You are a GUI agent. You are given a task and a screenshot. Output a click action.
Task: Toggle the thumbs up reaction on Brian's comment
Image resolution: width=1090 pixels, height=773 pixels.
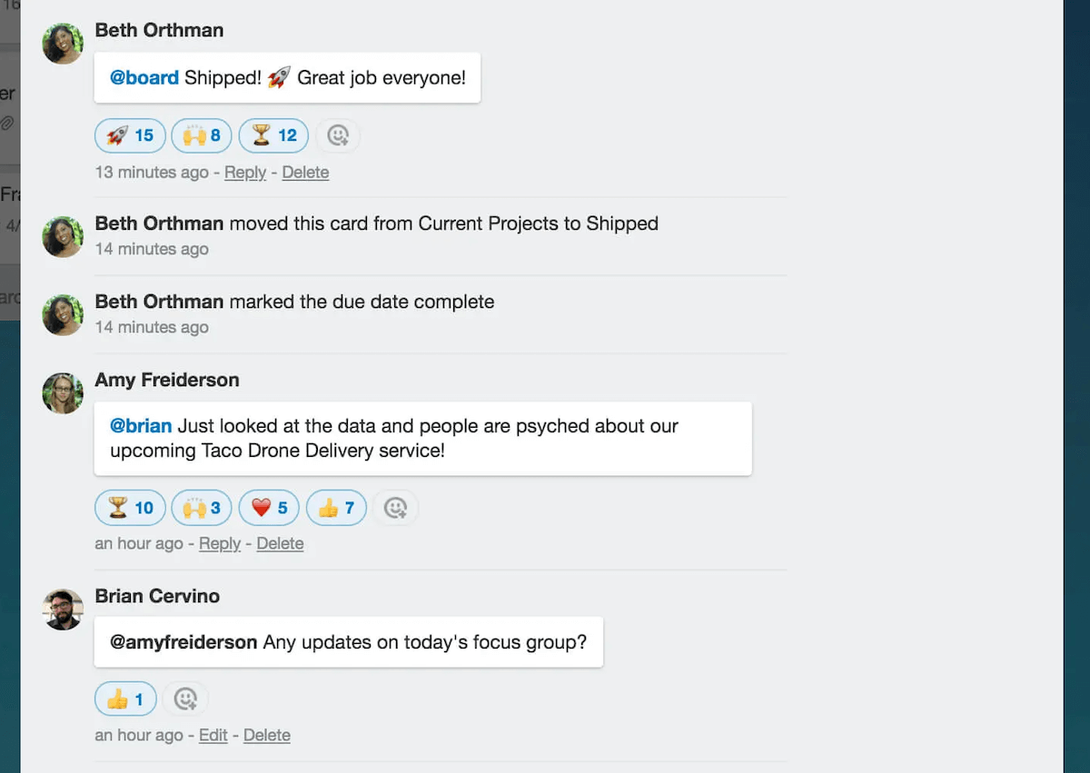124,699
